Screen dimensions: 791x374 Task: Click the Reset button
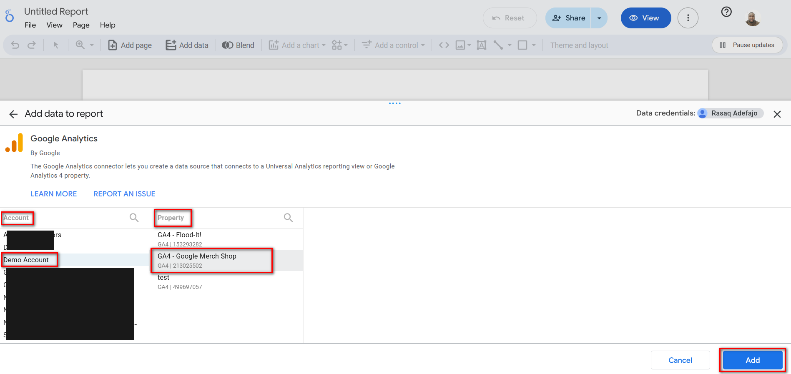(510, 18)
